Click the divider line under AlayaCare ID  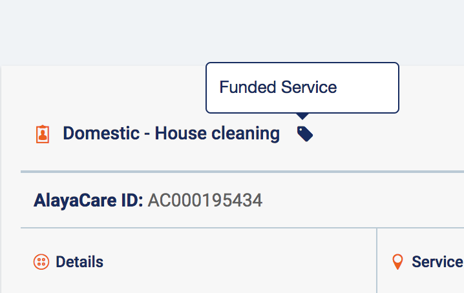pyautogui.click(x=194, y=228)
